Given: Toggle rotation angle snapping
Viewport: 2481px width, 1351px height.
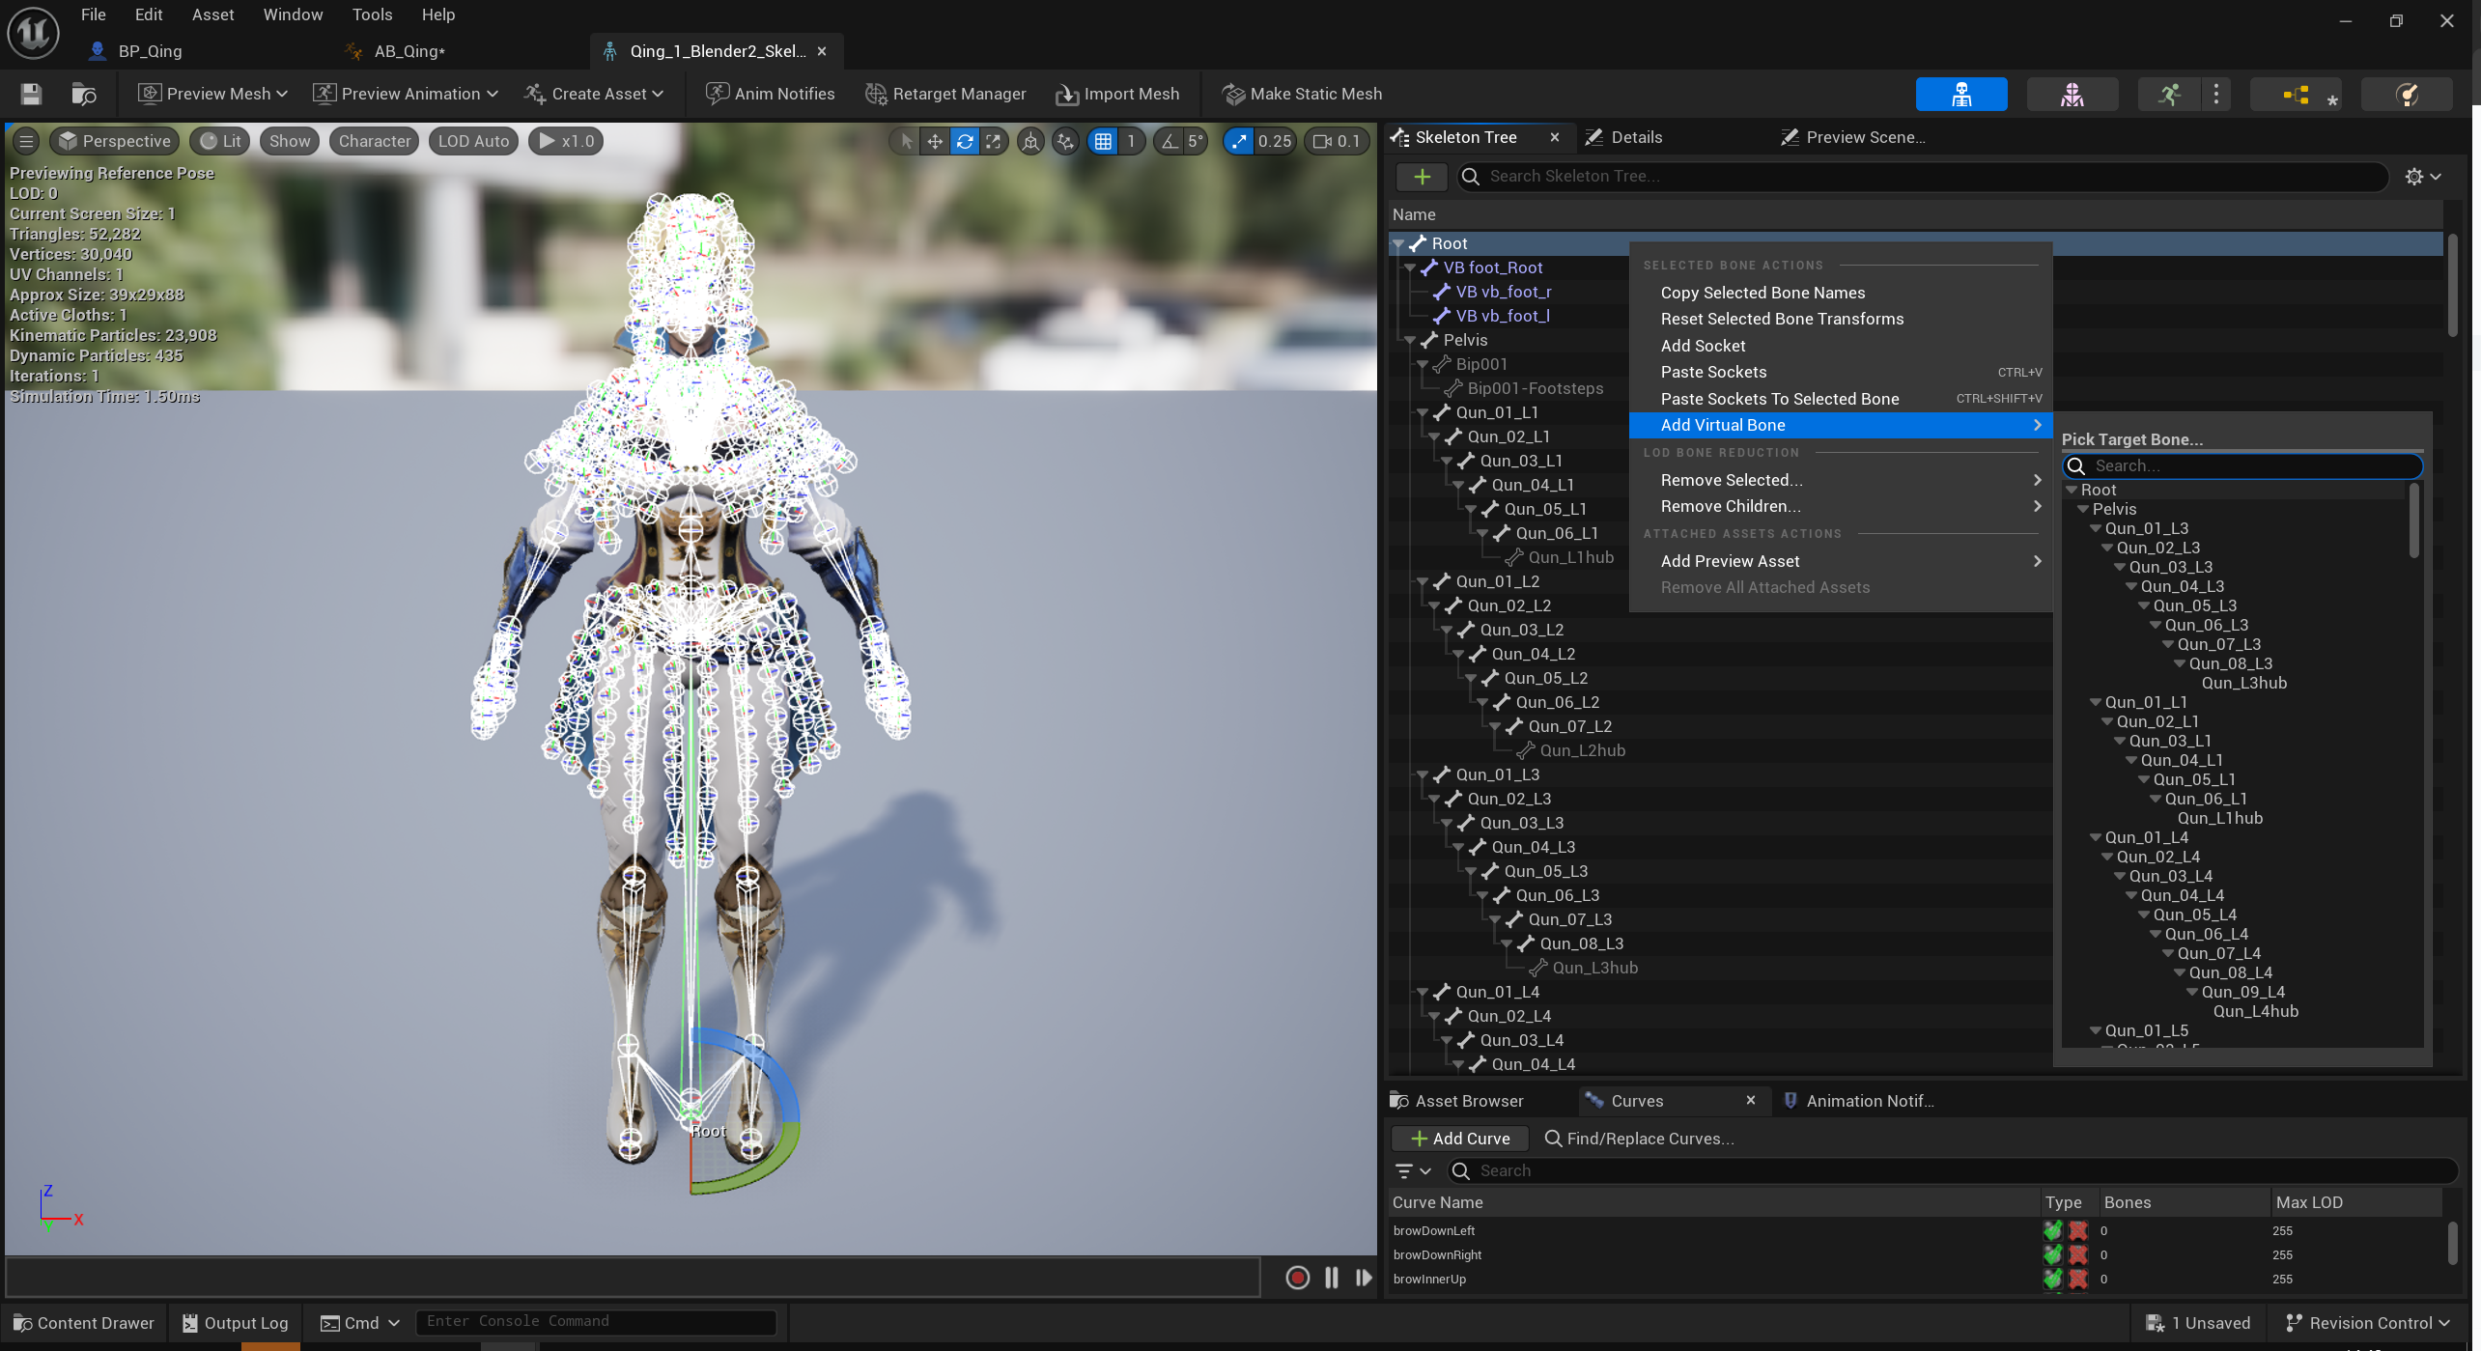Looking at the screenshot, I should point(1170,142).
